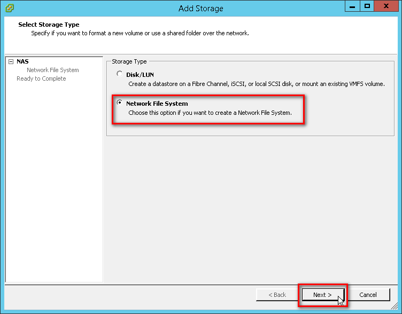Go to the Ready to Complete step
This screenshot has width=402, height=314.
point(41,78)
